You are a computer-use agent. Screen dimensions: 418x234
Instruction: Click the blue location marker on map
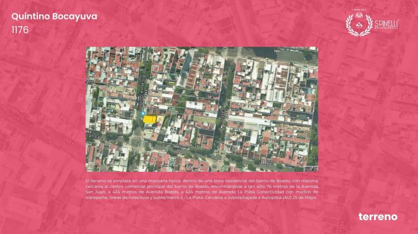(143, 114)
